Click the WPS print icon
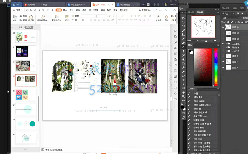 35,10
